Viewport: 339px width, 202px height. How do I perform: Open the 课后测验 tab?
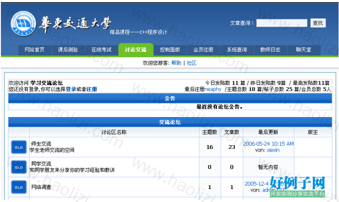click(68, 50)
